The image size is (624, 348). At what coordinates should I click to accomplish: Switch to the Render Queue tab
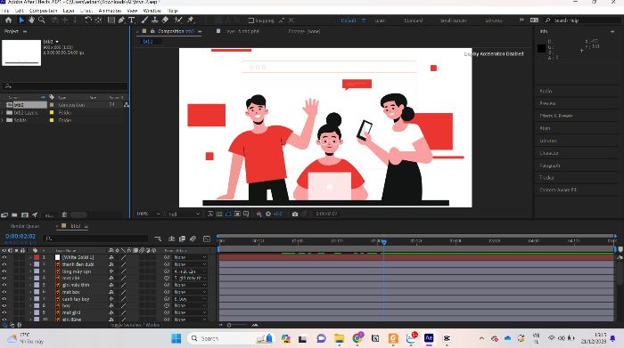[x=25, y=226]
